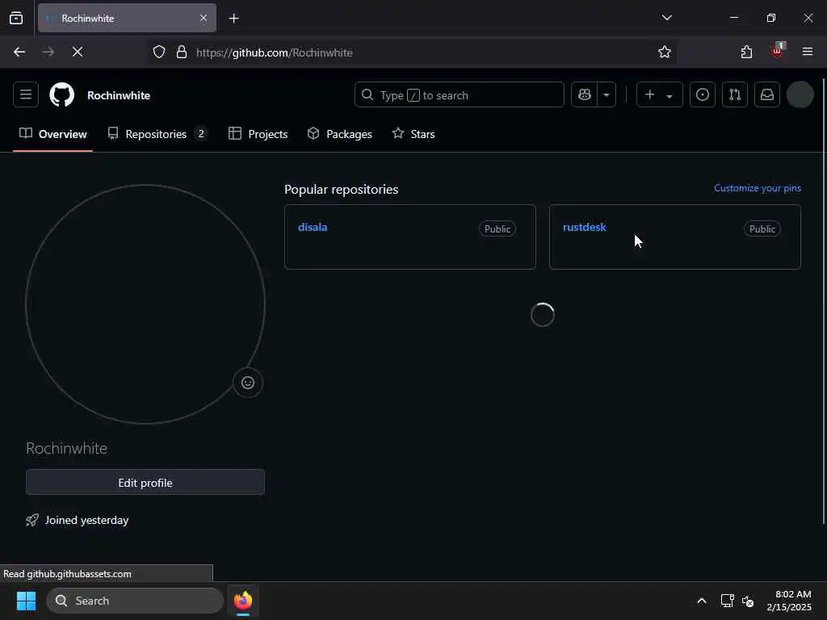
Task: Select the Rochinwhite browser tab
Action: click(127, 18)
